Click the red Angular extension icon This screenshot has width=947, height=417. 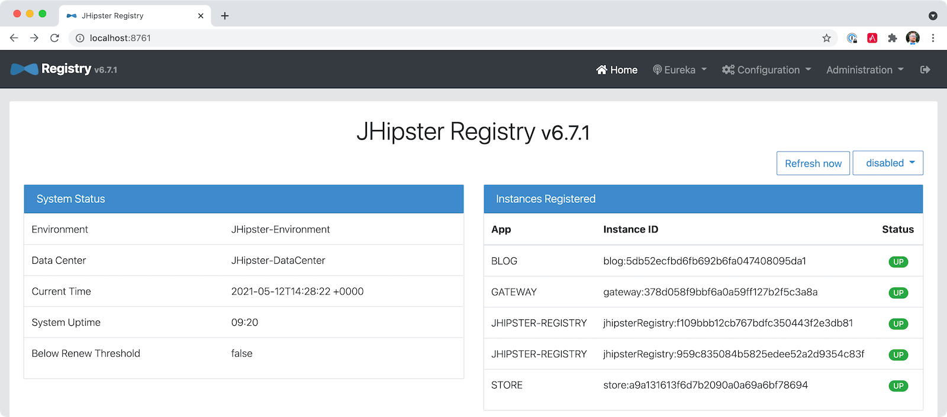pyautogui.click(x=872, y=38)
